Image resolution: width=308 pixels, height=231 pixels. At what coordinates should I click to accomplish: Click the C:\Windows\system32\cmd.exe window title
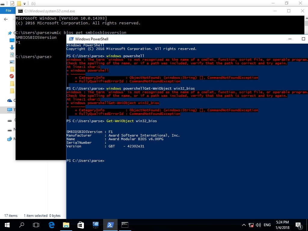click(x=50, y=11)
